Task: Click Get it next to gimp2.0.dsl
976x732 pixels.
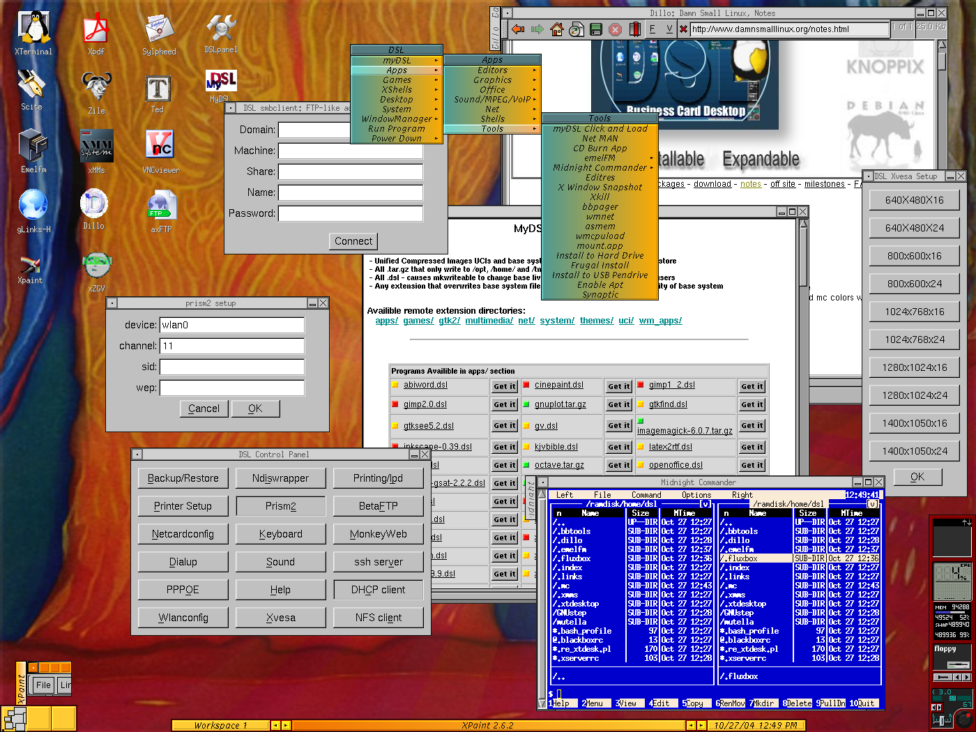Action: pyautogui.click(x=505, y=404)
